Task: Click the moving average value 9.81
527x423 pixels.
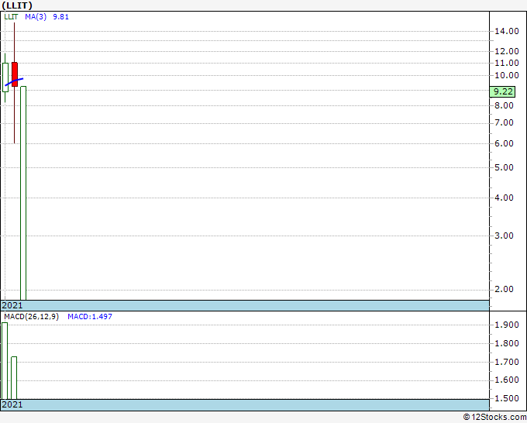Action: pos(60,17)
